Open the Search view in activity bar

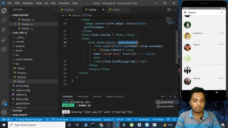point(4,20)
